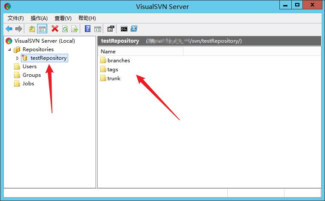Minimize the VisualSVN Server window
This screenshot has width=325, height=201.
click(285, 5)
